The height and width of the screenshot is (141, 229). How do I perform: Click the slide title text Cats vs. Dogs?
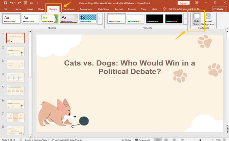pyautogui.click(x=130, y=67)
